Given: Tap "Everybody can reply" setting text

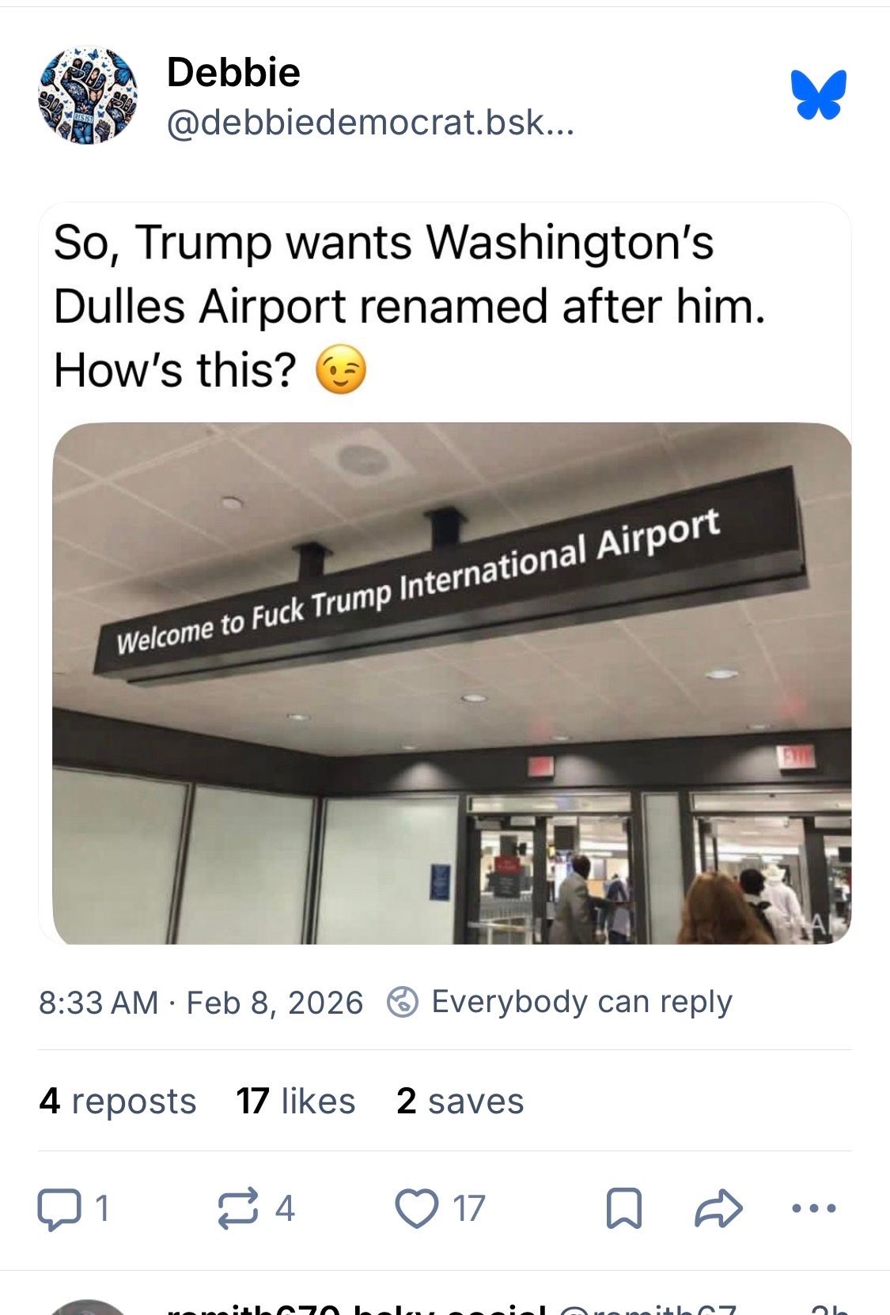Looking at the screenshot, I should click(x=581, y=1002).
